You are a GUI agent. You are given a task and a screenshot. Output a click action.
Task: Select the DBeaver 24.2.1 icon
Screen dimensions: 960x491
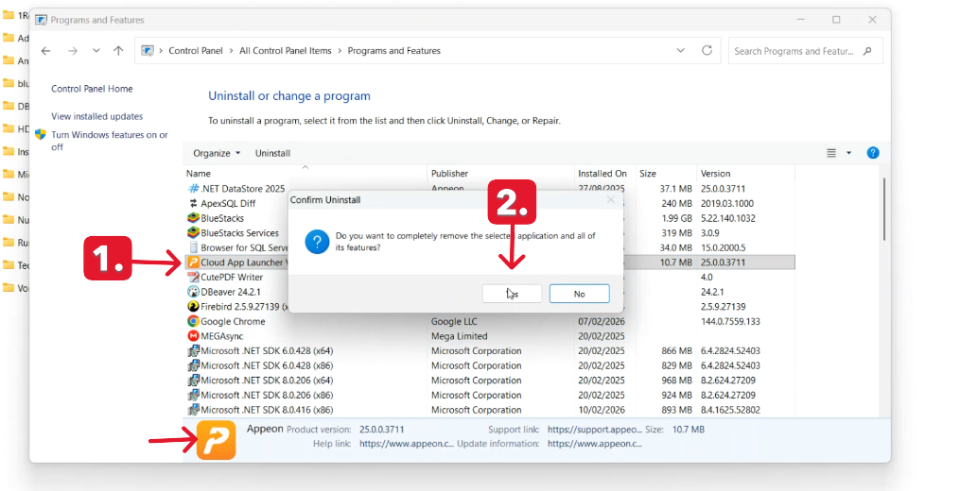[193, 292]
